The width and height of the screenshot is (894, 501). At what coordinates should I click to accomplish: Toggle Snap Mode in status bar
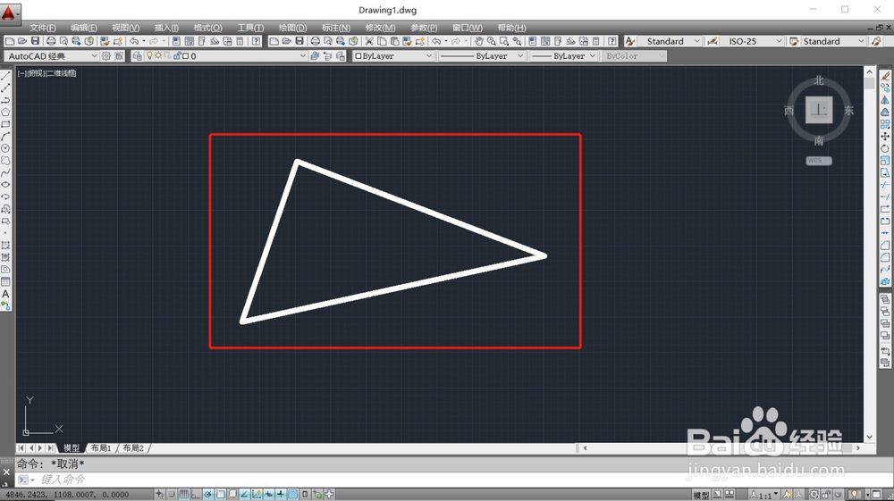(172, 494)
